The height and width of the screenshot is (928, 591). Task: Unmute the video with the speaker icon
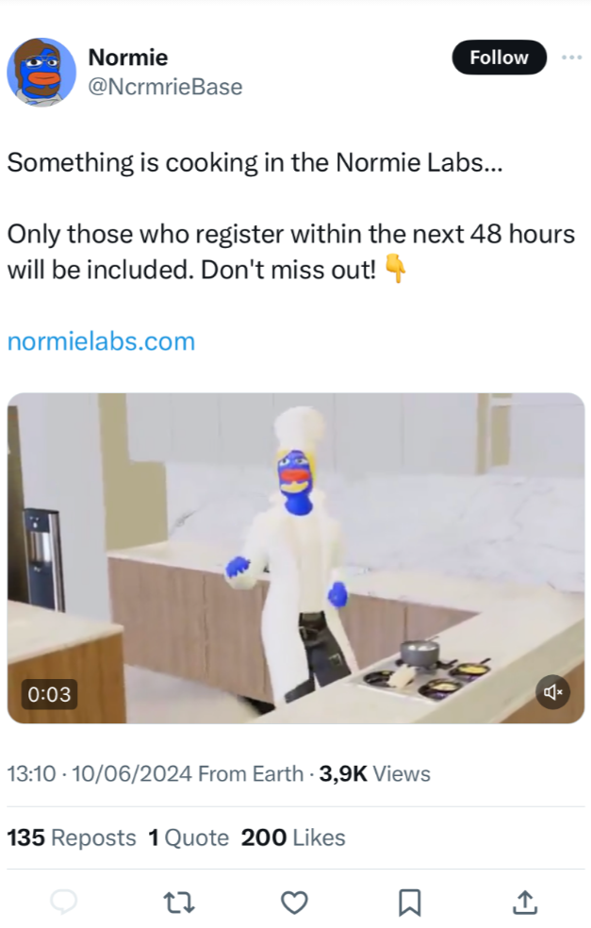tap(553, 691)
